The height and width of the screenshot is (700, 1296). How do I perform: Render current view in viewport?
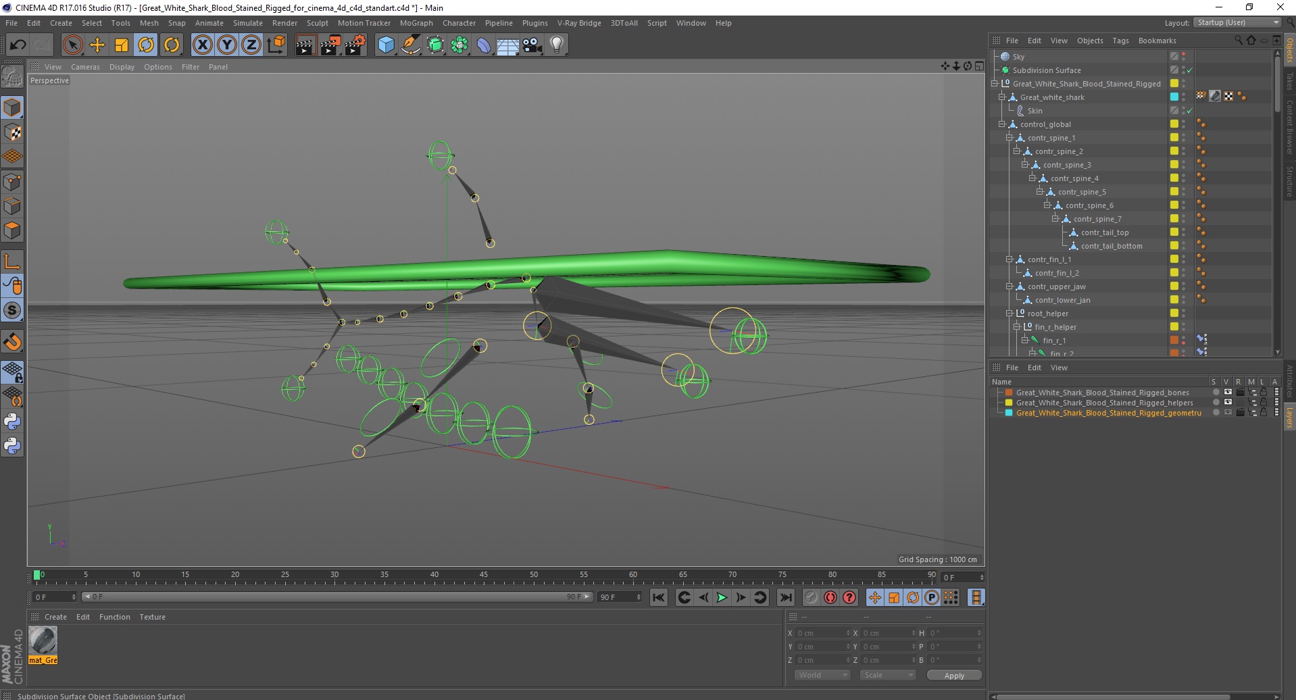(x=305, y=45)
